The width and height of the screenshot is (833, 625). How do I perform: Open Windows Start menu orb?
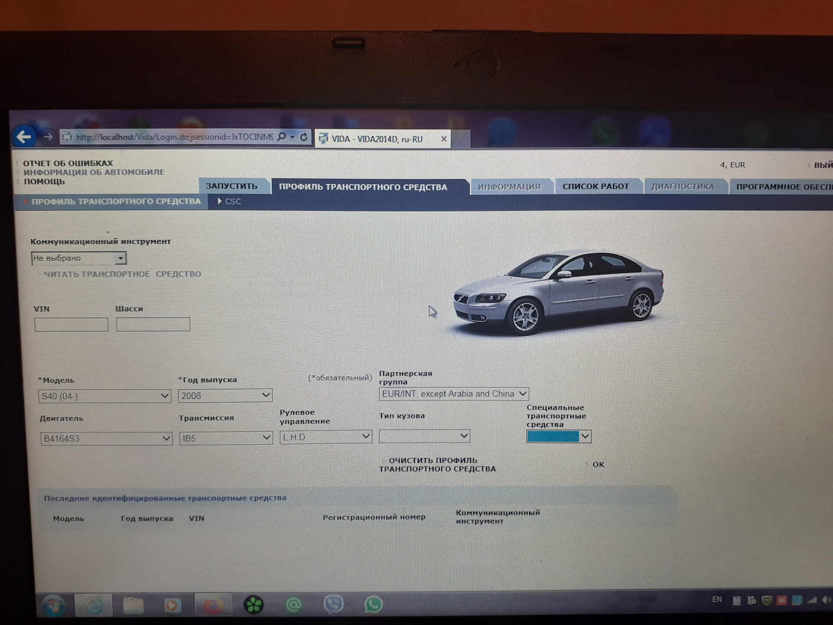pyautogui.click(x=53, y=605)
